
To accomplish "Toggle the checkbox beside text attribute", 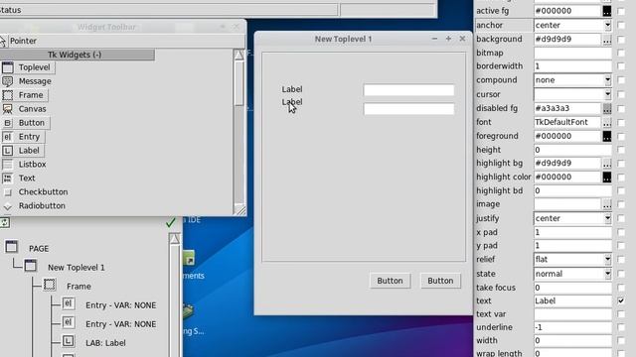I will tap(621, 300).
